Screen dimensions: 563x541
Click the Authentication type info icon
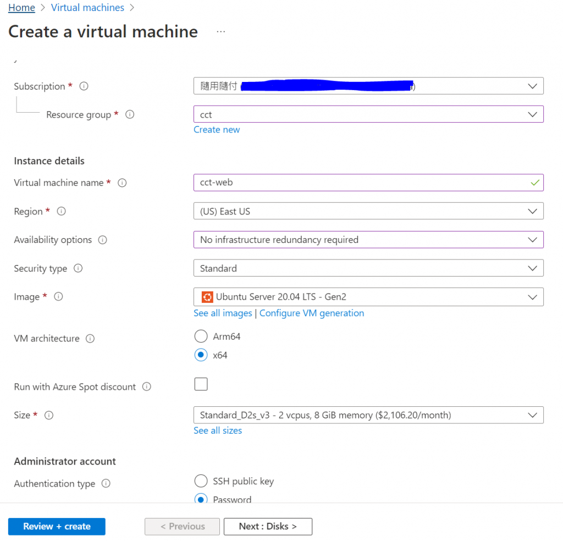tap(106, 484)
